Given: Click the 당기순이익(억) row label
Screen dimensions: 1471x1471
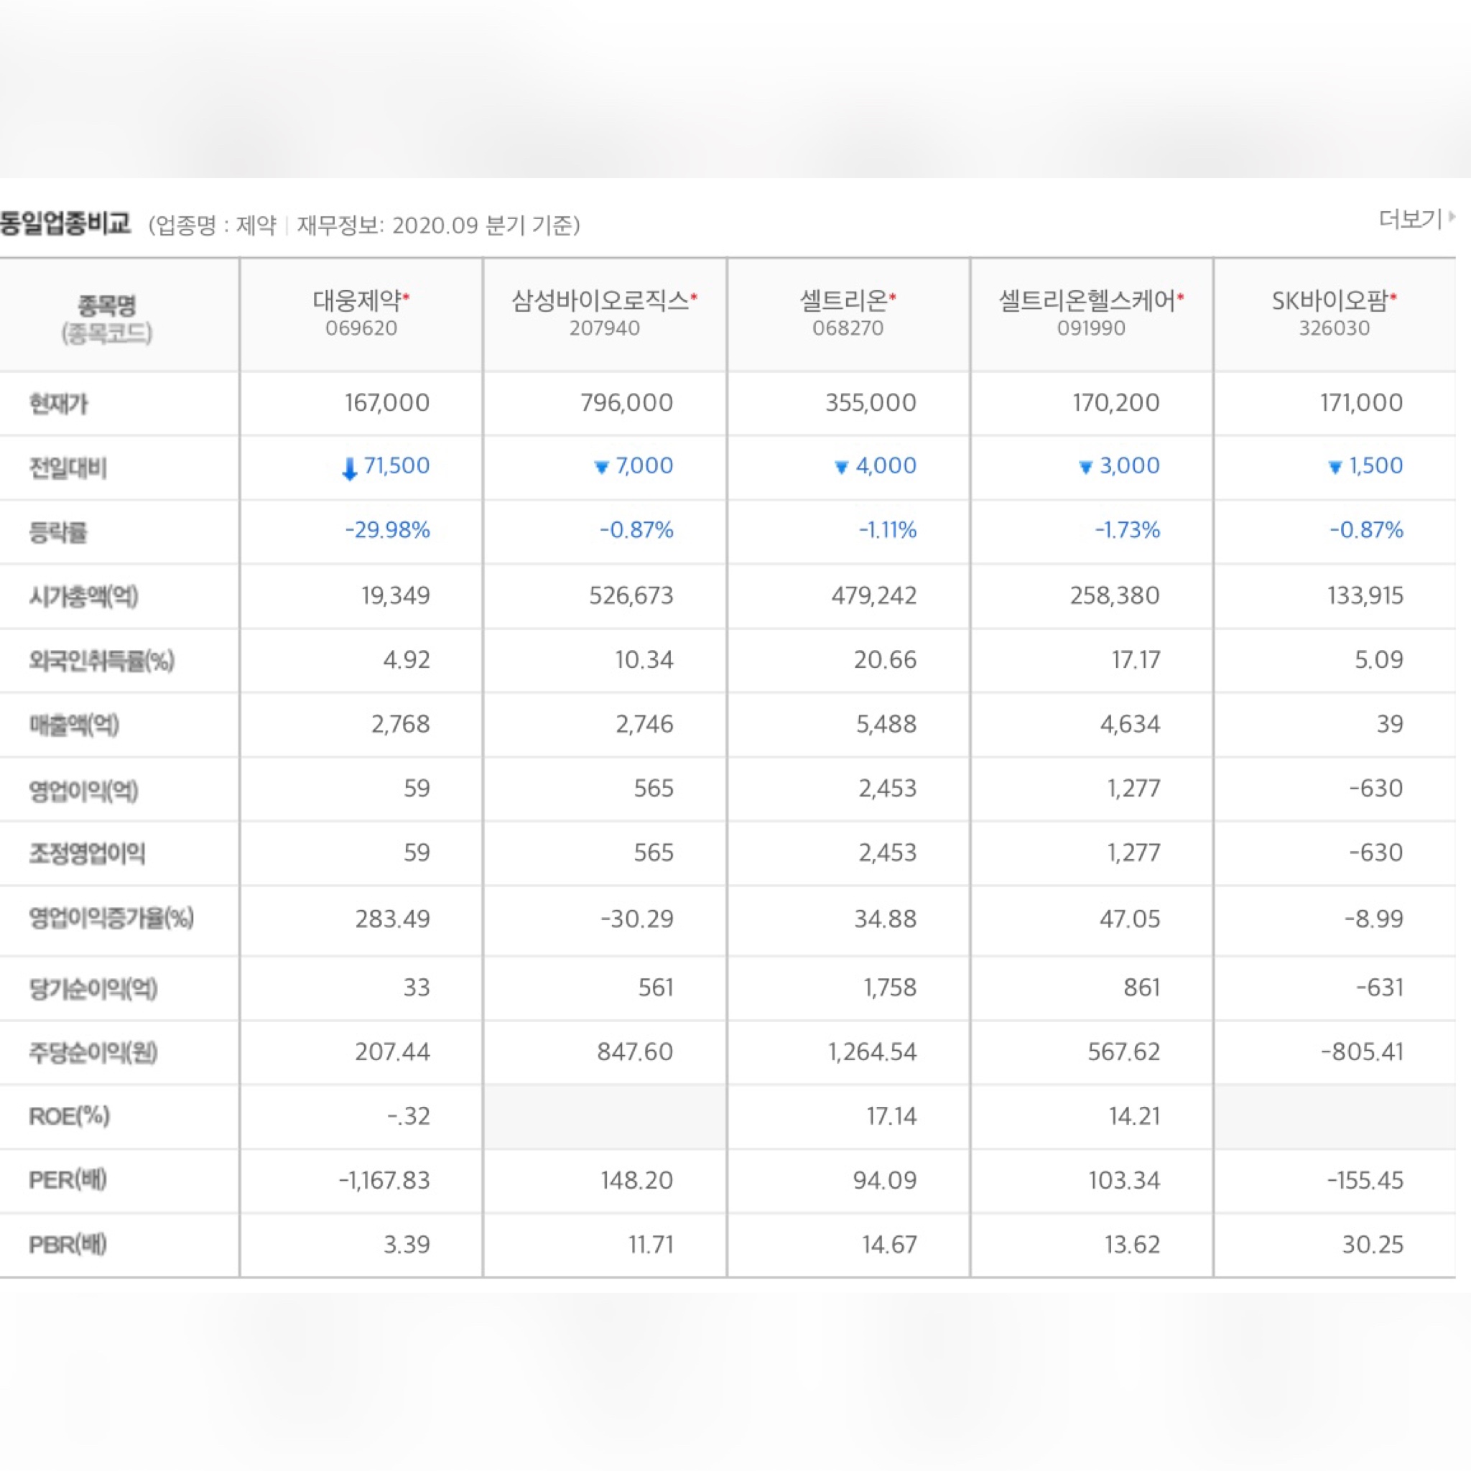Looking at the screenshot, I should (93, 988).
